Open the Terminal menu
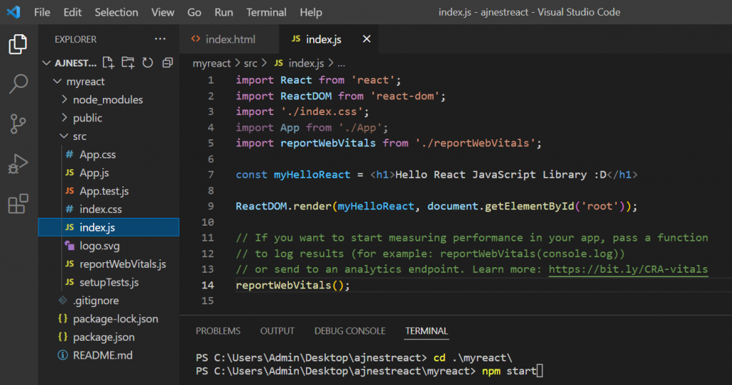This screenshot has width=732, height=385. tap(266, 12)
